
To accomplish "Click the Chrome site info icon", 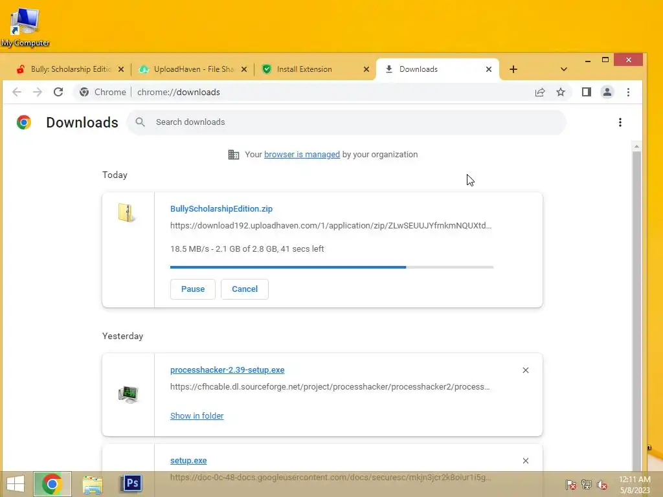I will 84,92.
